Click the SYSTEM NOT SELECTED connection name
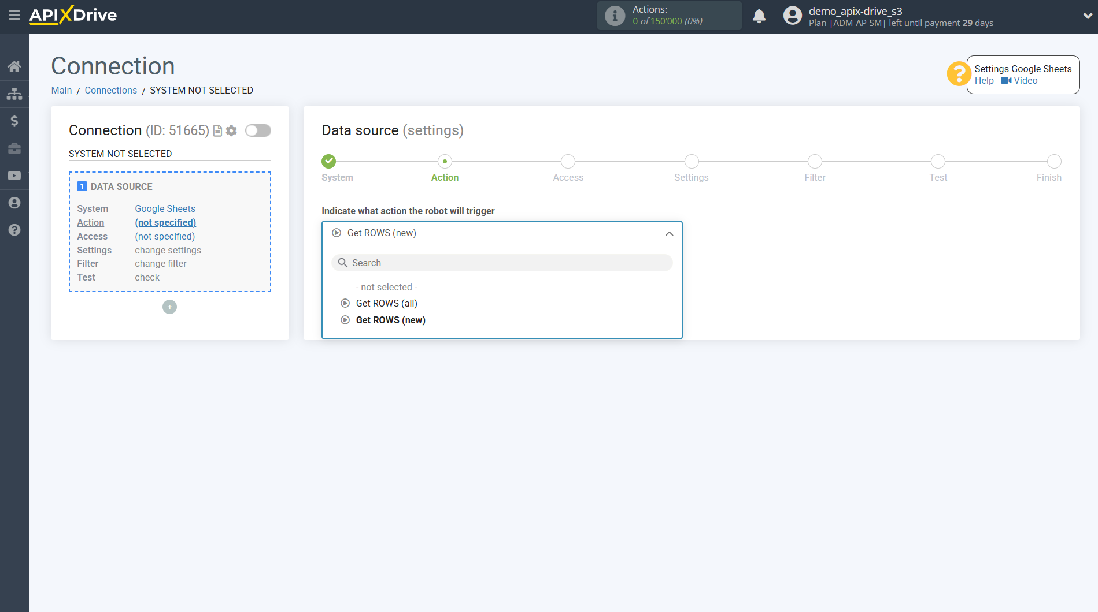The height and width of the screenshot is (612, 1098). click(x=120, y=154)
